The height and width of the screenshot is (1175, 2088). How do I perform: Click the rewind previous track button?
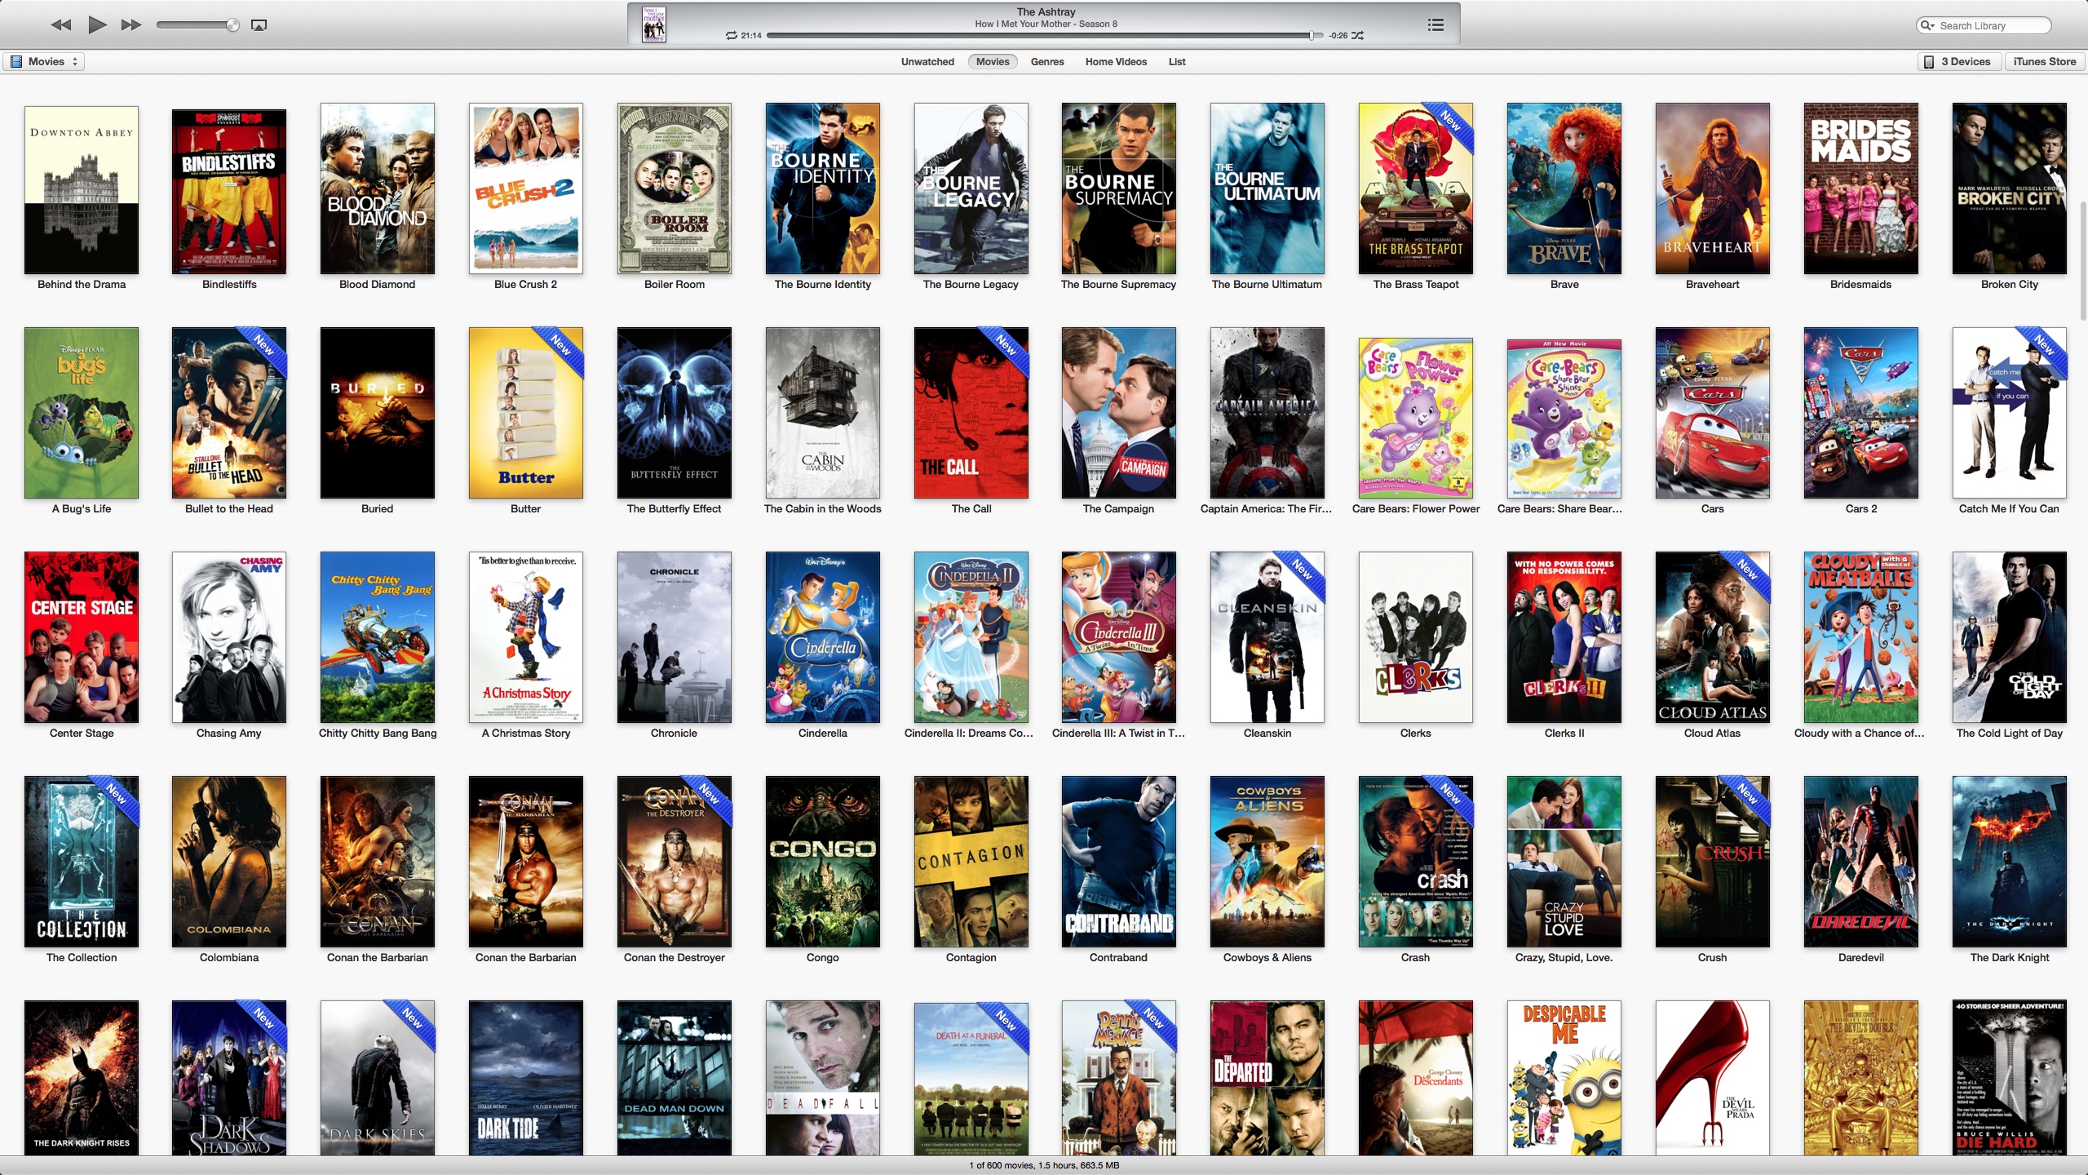point(61,25)
